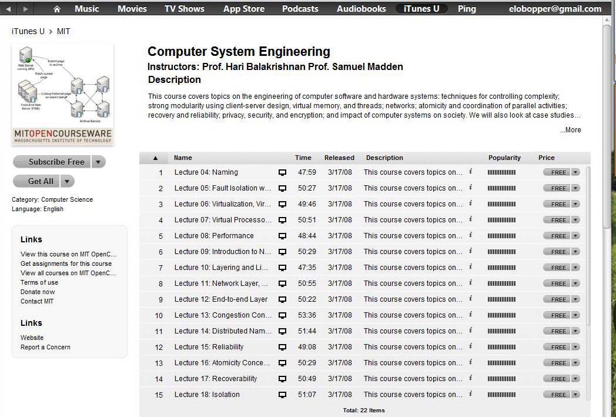Get Lecture 12 with its FREE button
This screenshot has height=417, width=616.
(x=557, y=299)
